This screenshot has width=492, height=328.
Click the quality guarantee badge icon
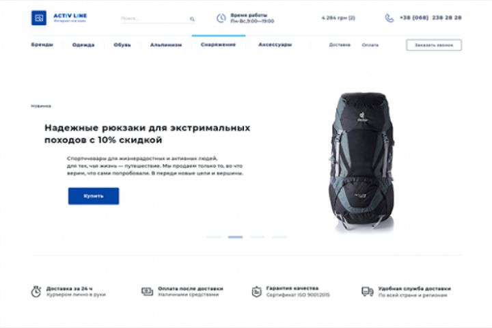tap(257, 292)
